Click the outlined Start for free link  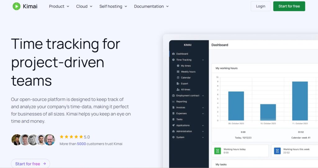coord(30,164)
